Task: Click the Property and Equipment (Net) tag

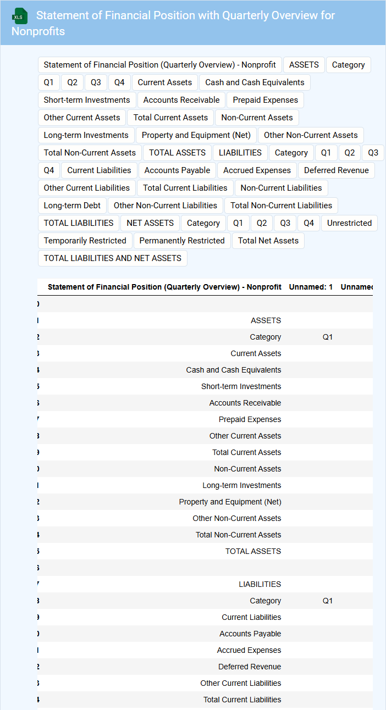Action: coord(196,135)
